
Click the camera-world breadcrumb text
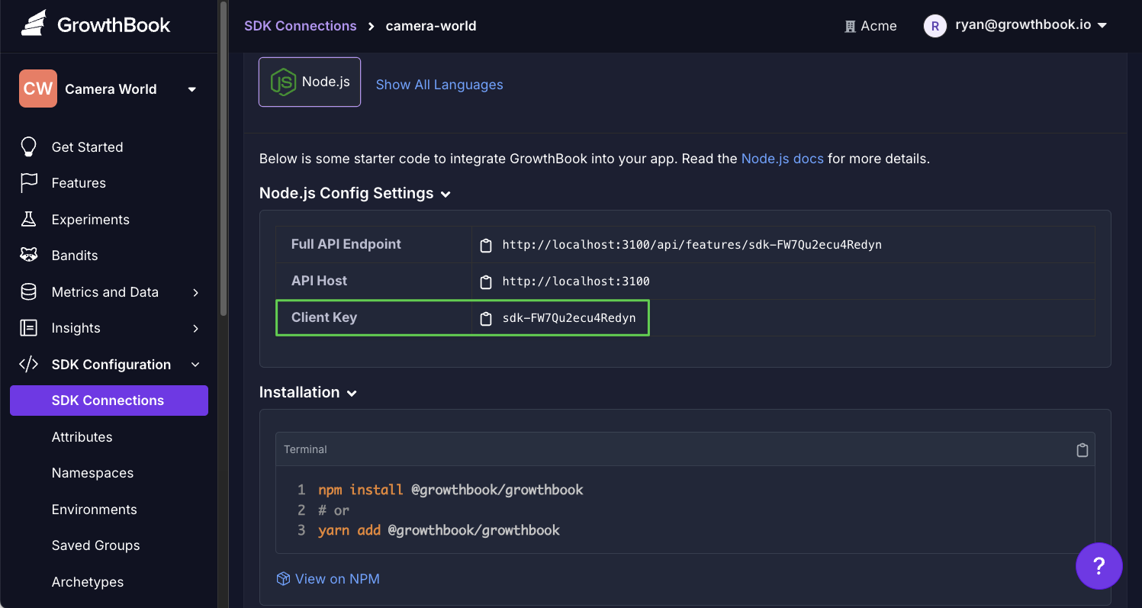[431, 26]
